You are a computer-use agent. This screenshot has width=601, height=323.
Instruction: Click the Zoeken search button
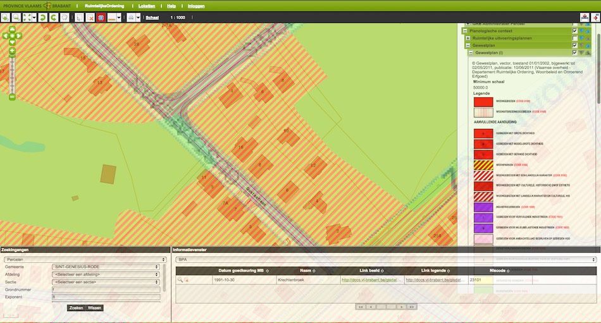pos(76,308)
